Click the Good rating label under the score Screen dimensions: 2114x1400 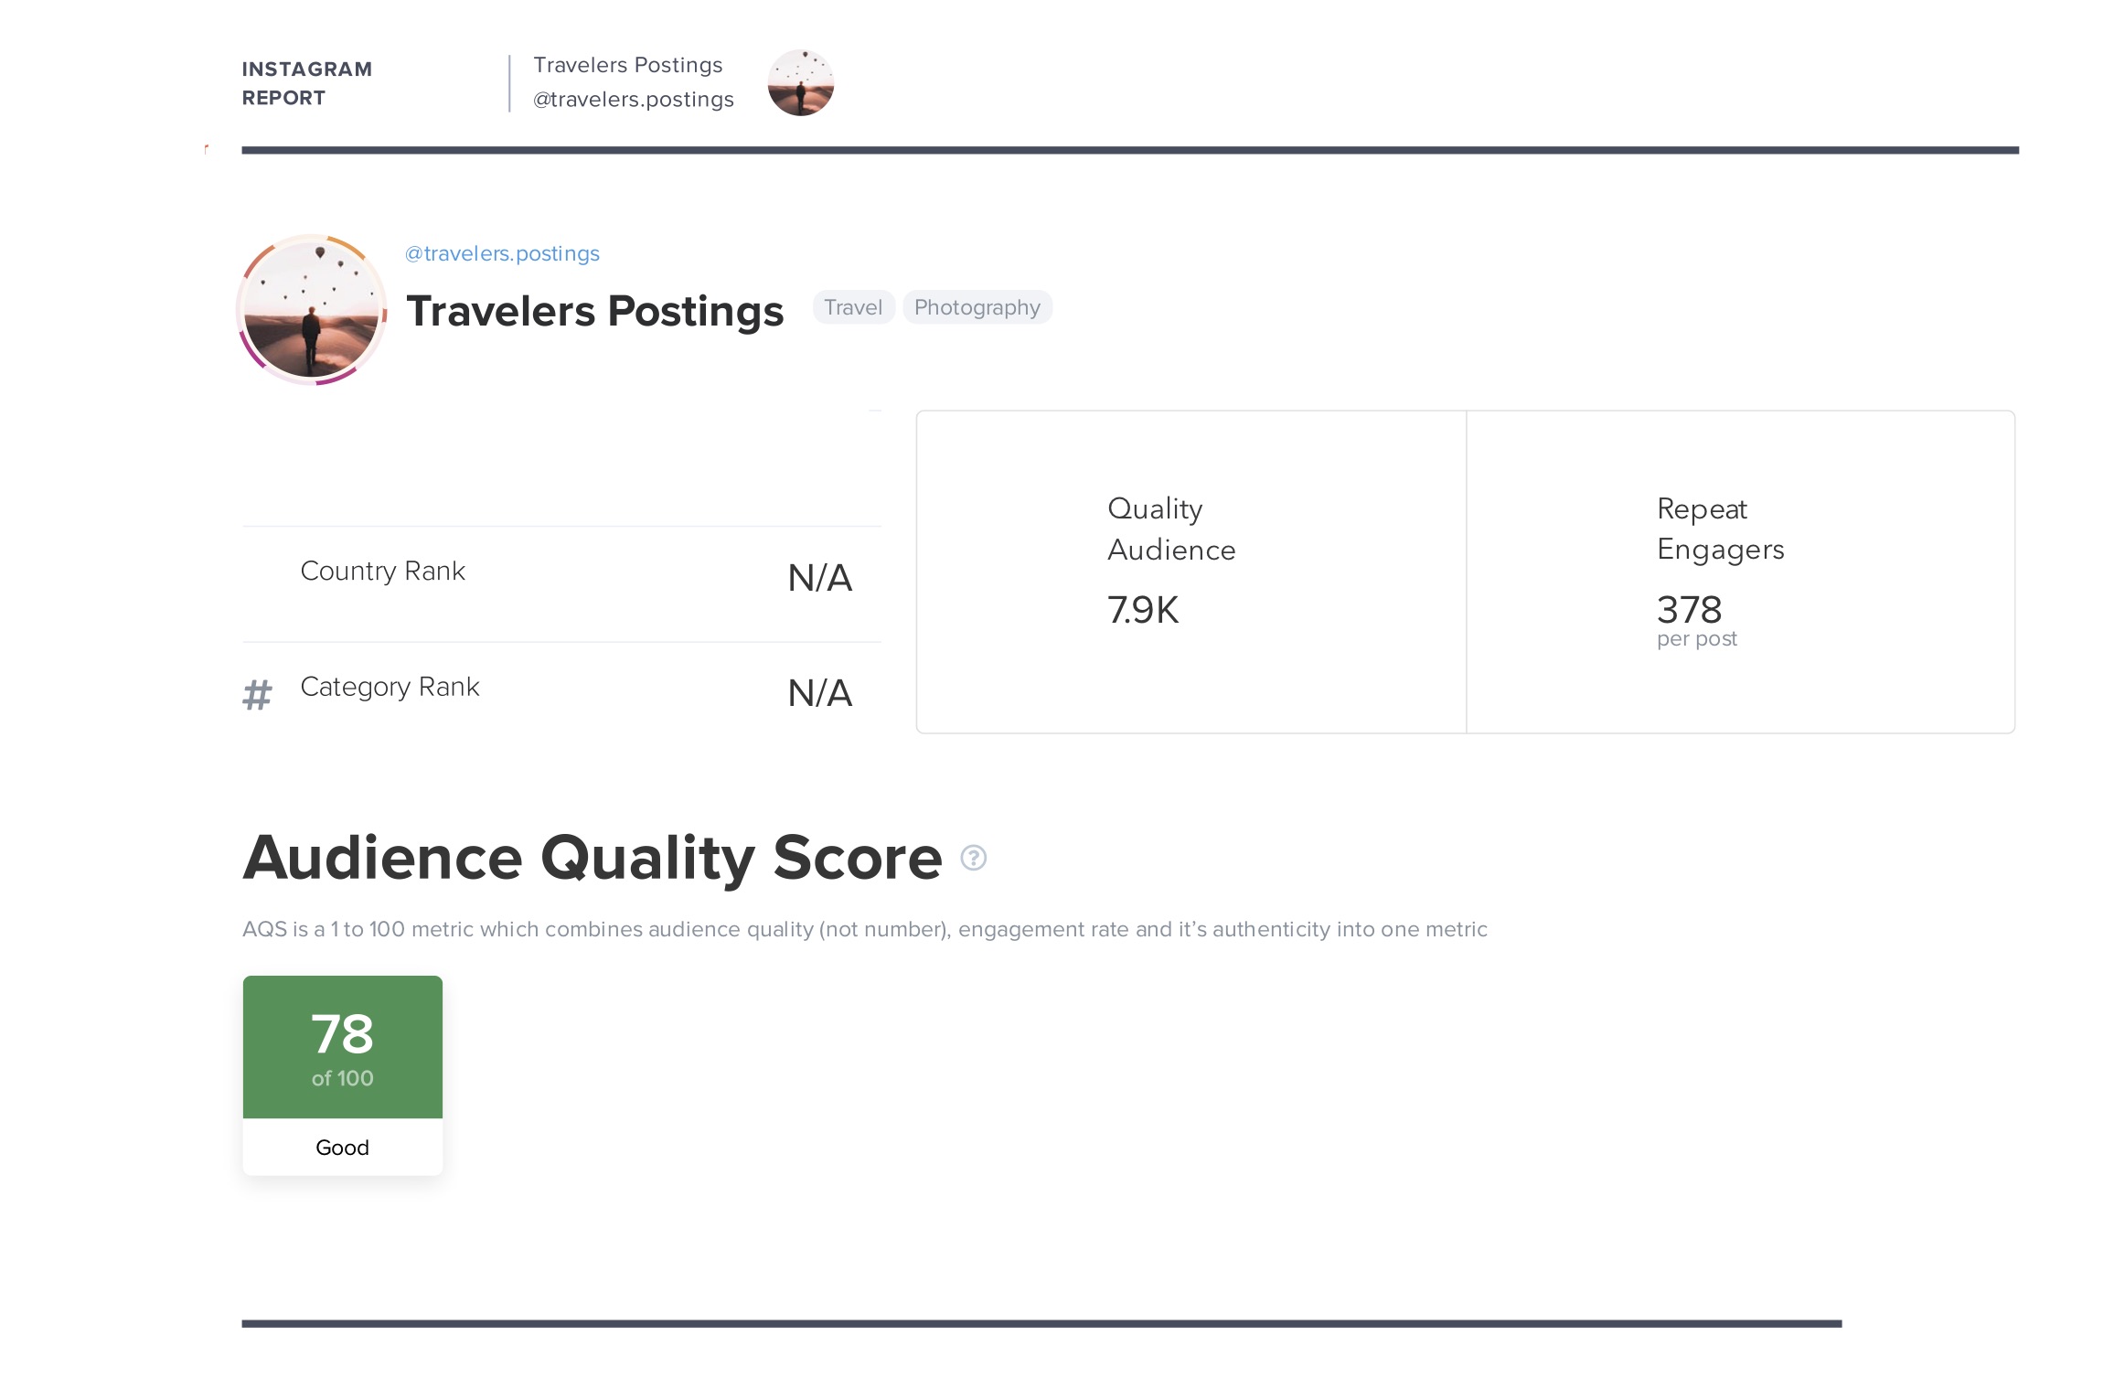tap(342, 1148)
